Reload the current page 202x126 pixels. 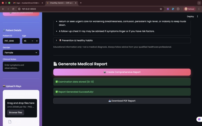13,9
